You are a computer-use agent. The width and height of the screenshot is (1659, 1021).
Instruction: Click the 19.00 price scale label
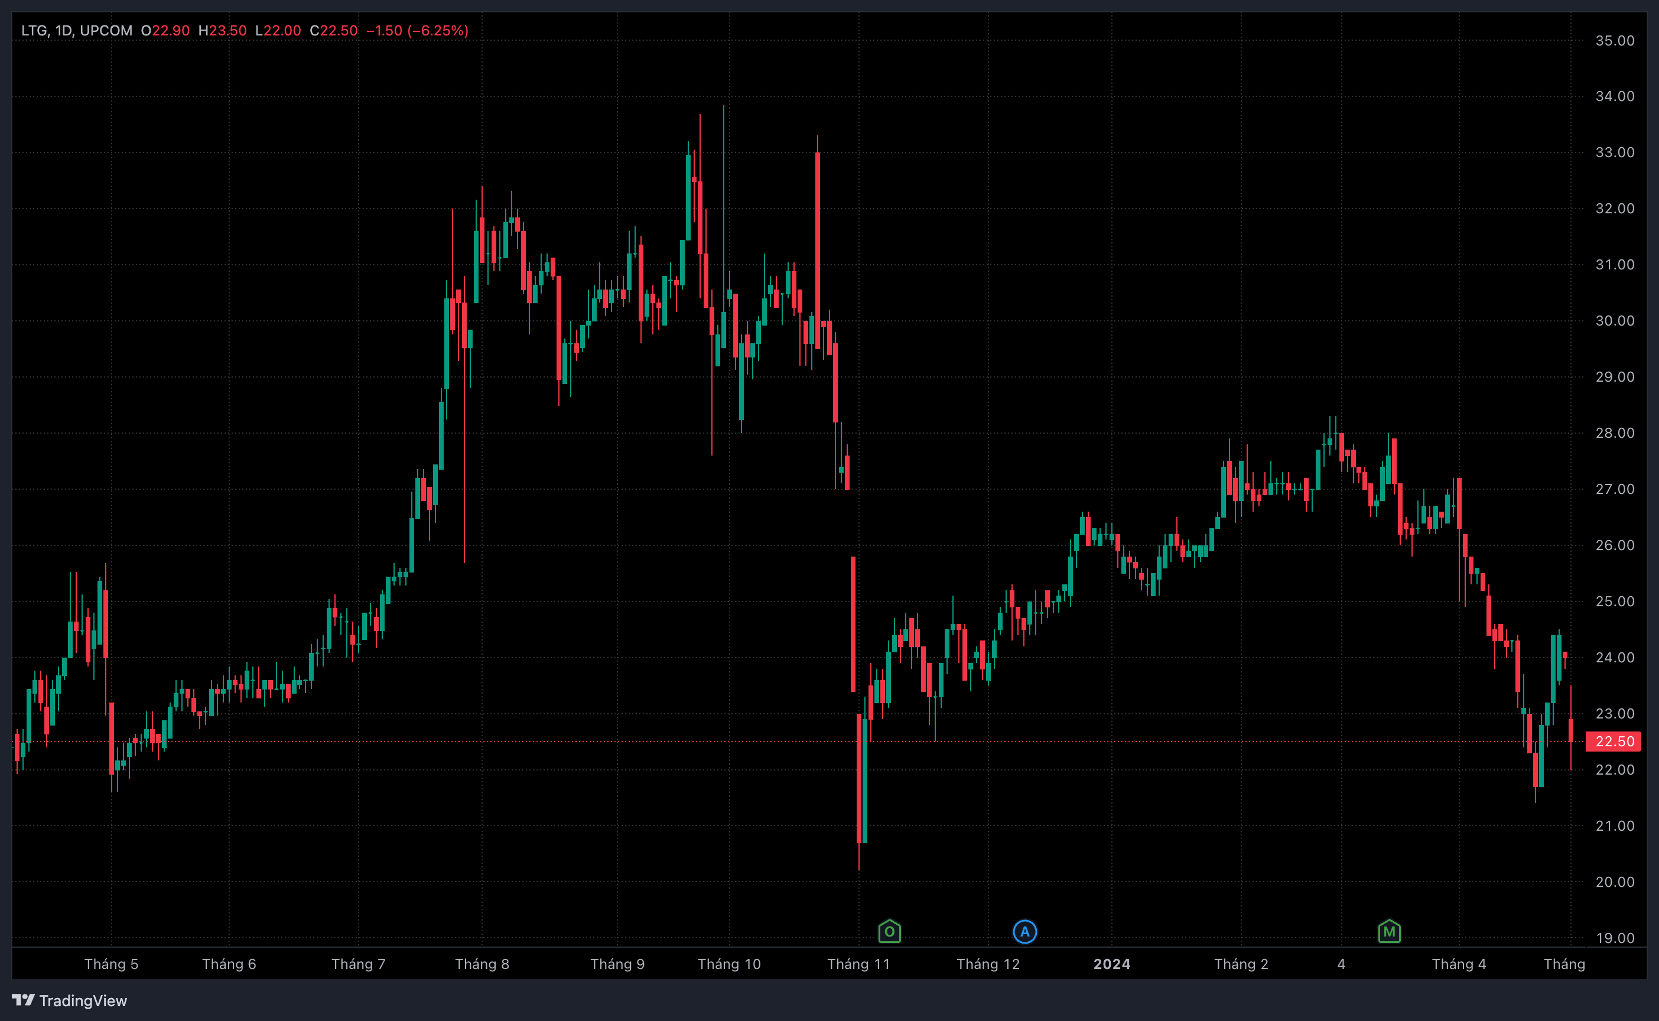point(1615,937)
